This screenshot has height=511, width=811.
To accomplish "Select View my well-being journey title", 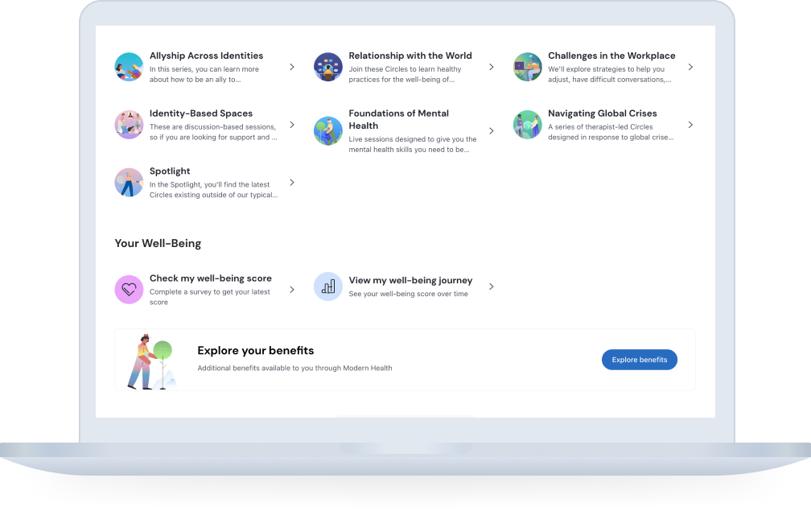I will [x=410, y=280].
